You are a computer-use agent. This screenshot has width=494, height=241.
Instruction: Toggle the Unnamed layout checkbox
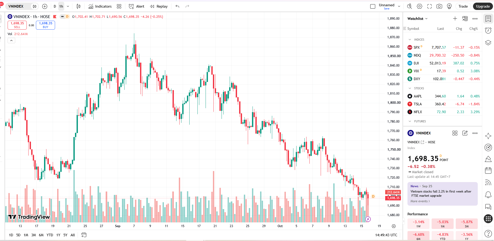click(373, 6)
